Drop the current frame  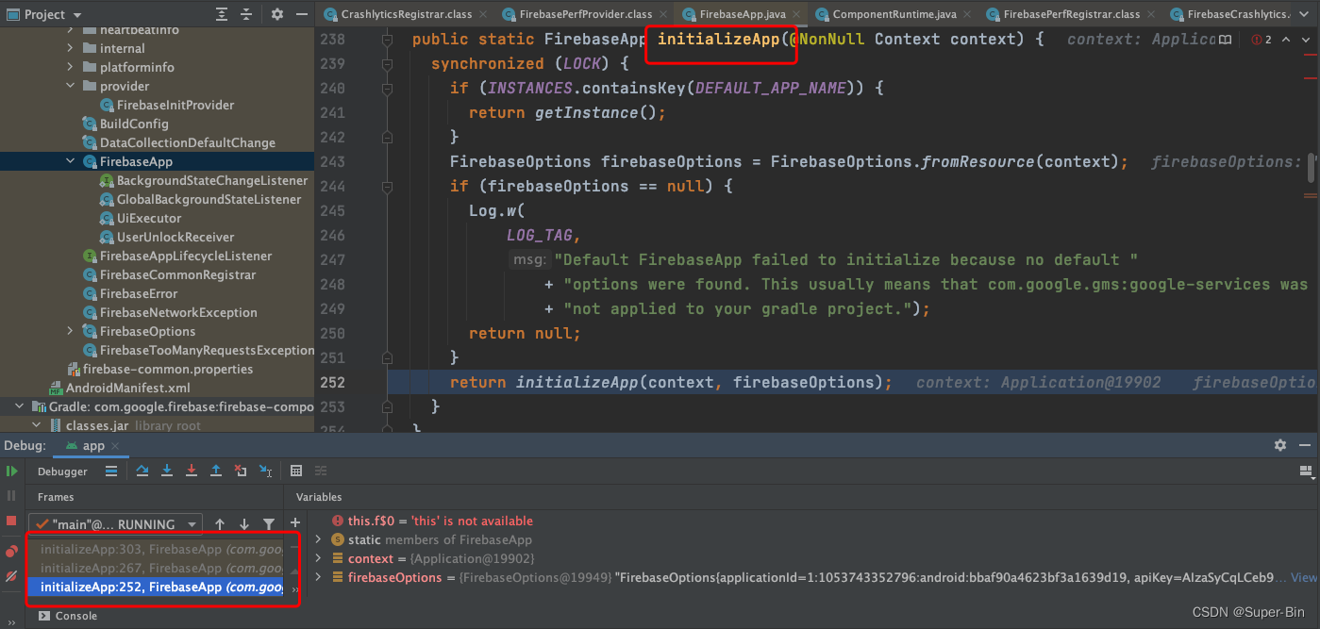tap(241, 471)
